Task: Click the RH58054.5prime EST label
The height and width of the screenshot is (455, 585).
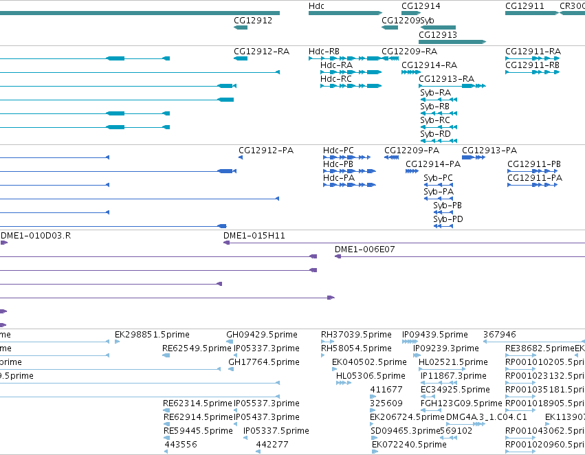Action: pos(356,348)
